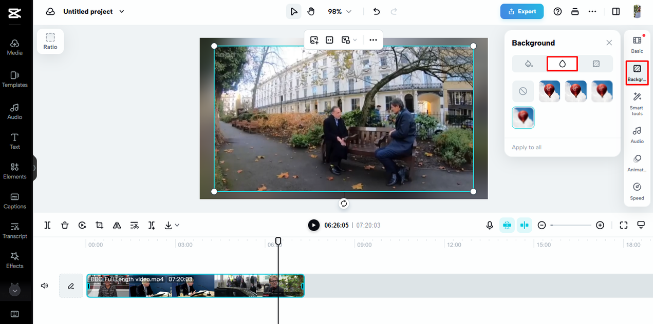Click Apply to all
Screen dimensions: 653x324
[x=527, y=148]
